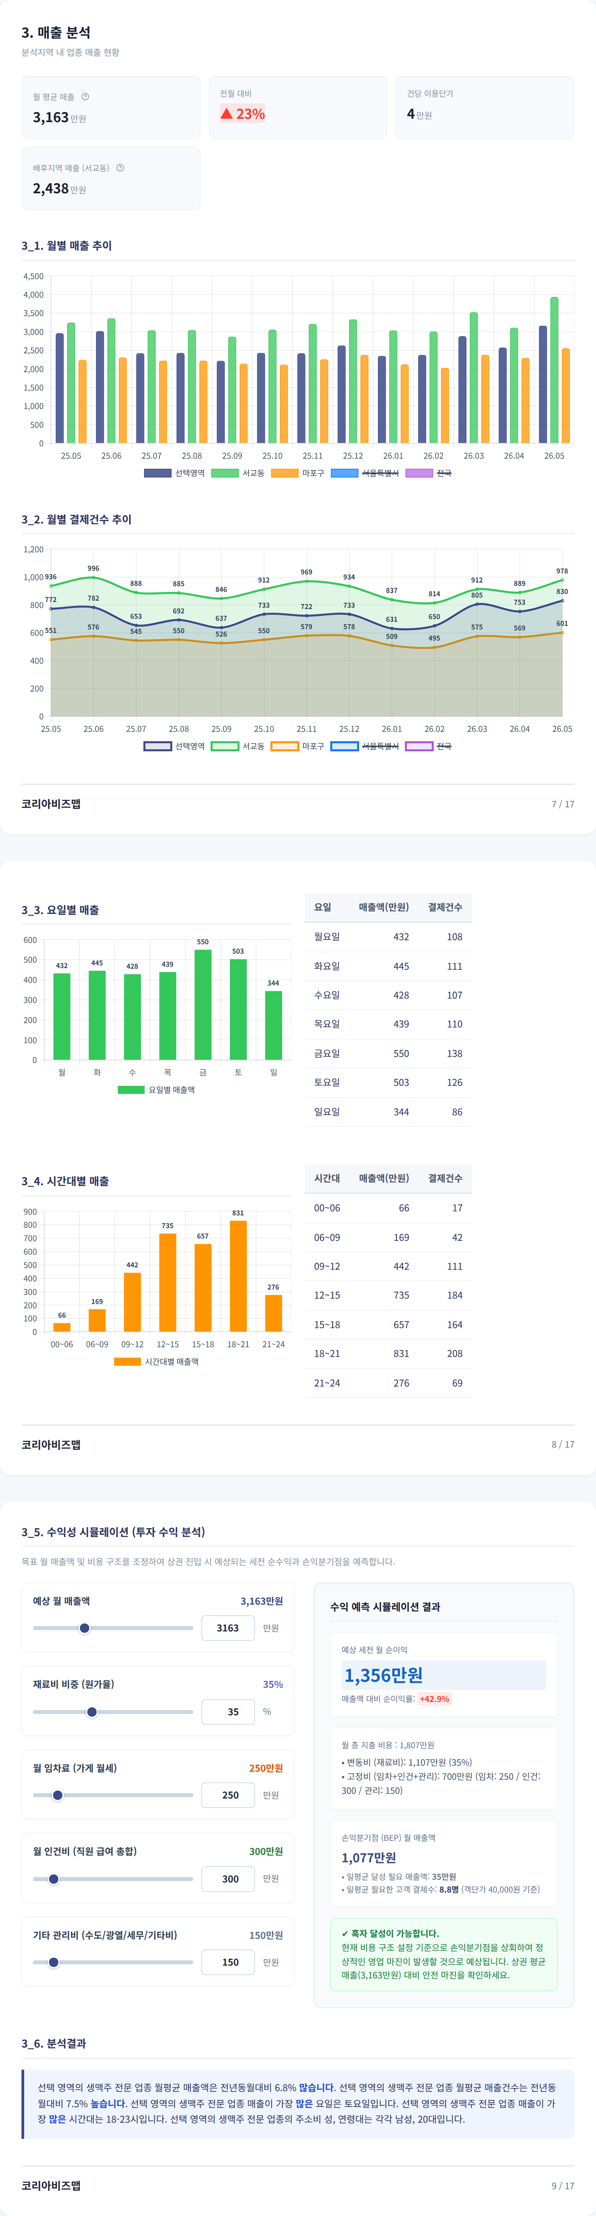The height and width of the screenshot is (2216, 596).
Task: Click the red up-triangle 23% indicator
Action: pyautogui.click(x=243, y=113)
